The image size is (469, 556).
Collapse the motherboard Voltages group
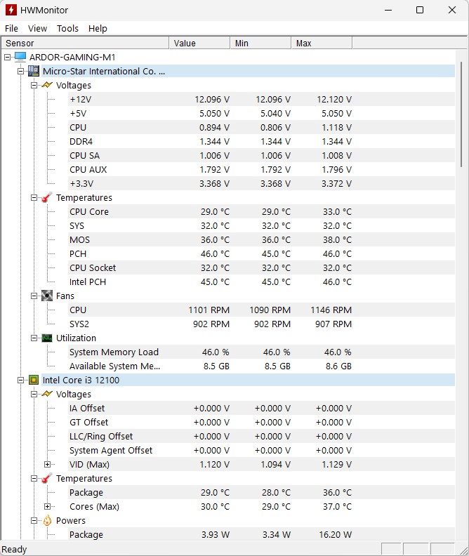[x=34, y=85]
